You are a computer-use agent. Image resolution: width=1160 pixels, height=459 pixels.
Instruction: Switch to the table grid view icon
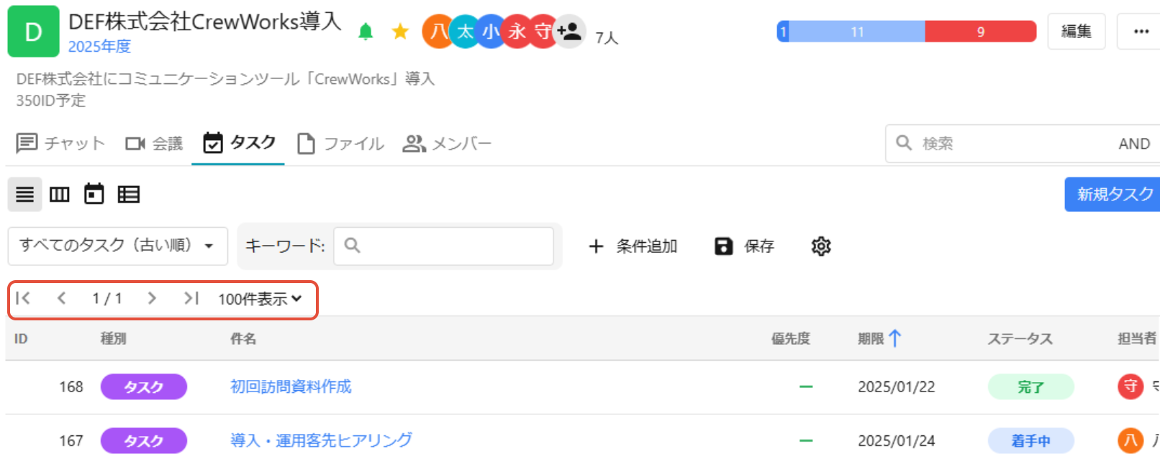[x=129, y=195]
